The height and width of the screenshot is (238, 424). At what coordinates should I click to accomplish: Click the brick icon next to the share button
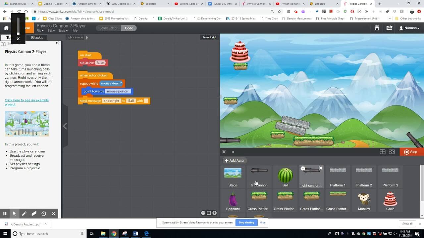point(377,28)
